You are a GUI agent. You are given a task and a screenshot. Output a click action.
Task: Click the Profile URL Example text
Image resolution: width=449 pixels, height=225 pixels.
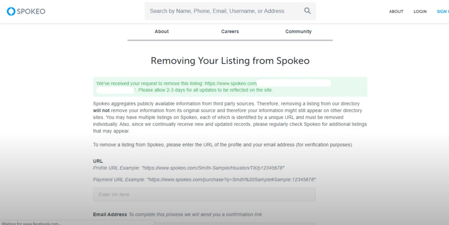click(x=189, y=168)
